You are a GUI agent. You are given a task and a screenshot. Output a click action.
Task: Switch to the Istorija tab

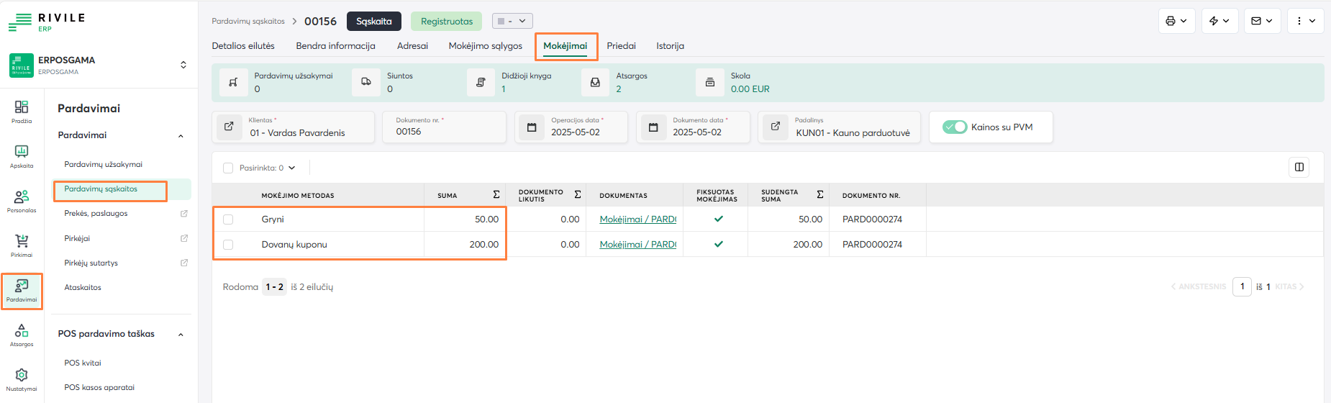point(670,46)
